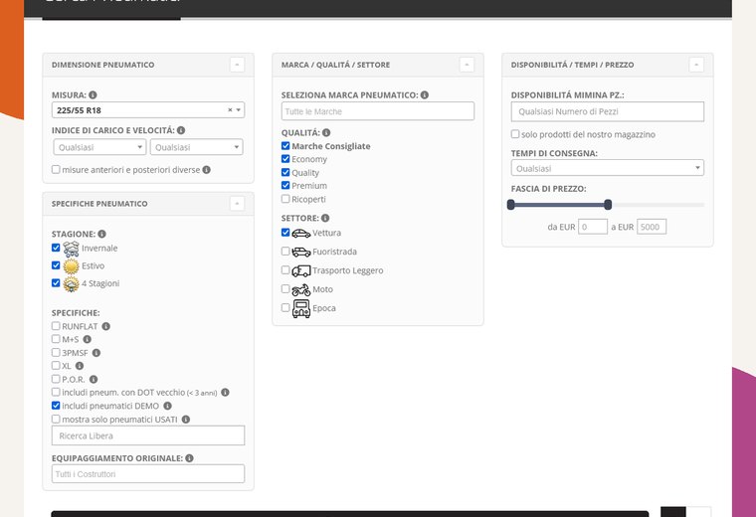Clear the 225/55 R18 size selection
Viewport: 756px width, 517px height.
(230, 109)
